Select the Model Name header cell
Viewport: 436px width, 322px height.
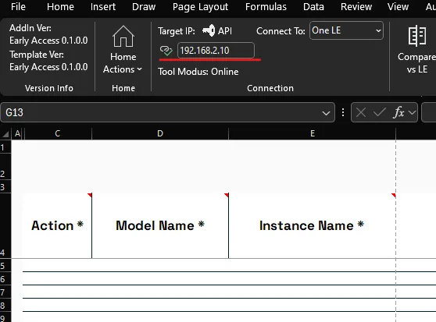point(160,225)
